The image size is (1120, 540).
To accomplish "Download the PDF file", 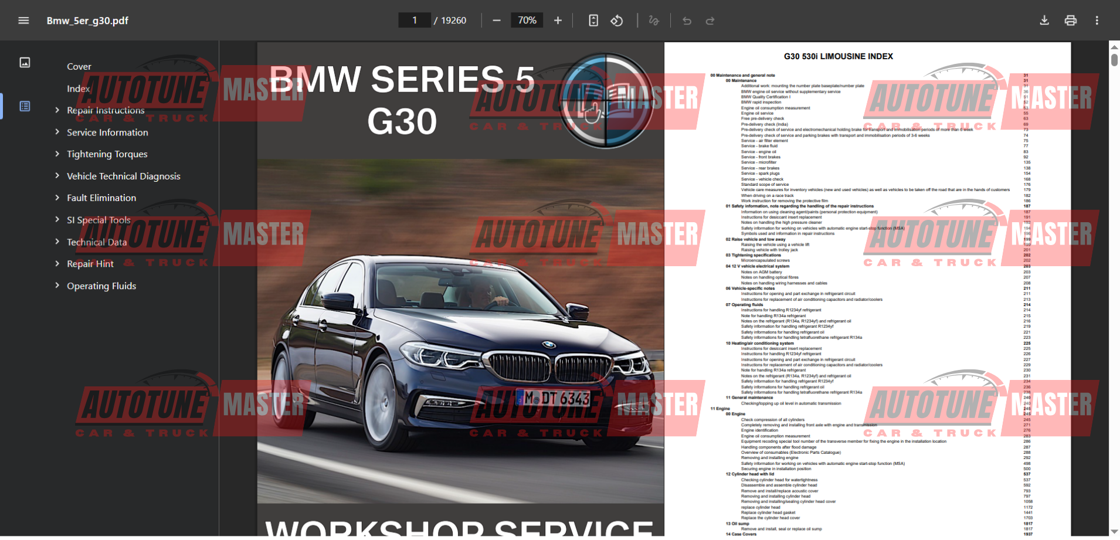I will 1044,21.
